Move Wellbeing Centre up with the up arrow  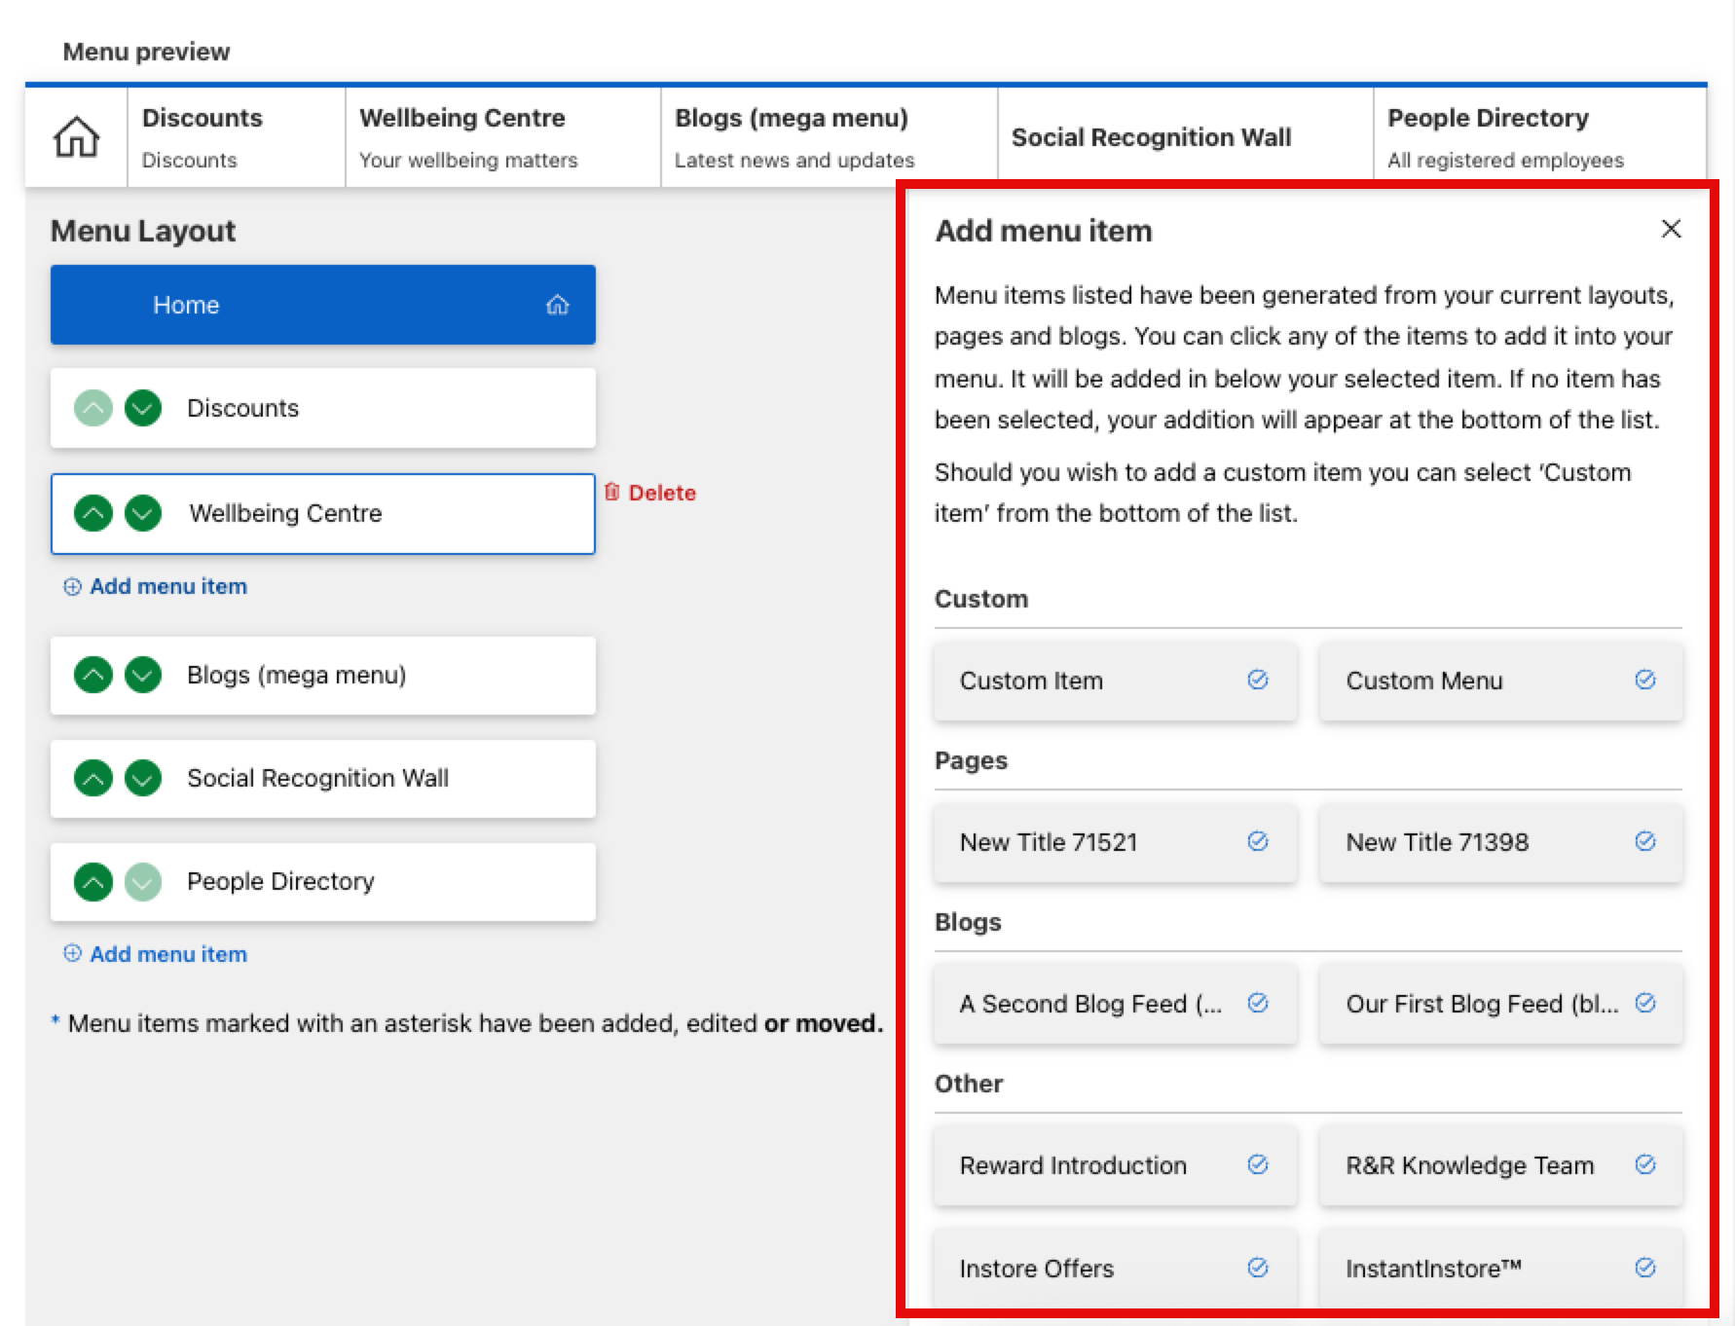pyautogui.click(x=93, y=513)
